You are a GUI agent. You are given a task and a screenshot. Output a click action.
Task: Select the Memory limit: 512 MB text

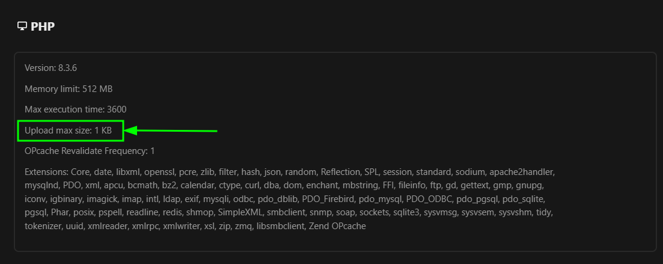coord(69,89)
